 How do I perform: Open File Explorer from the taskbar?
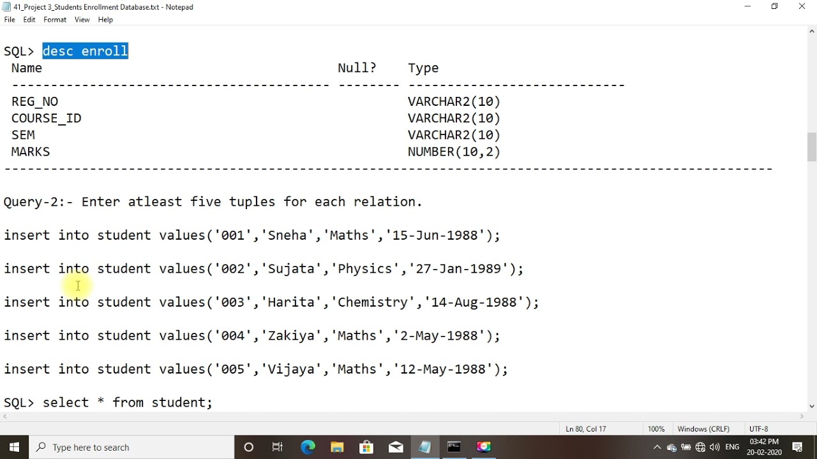click(x=337, y=447)
